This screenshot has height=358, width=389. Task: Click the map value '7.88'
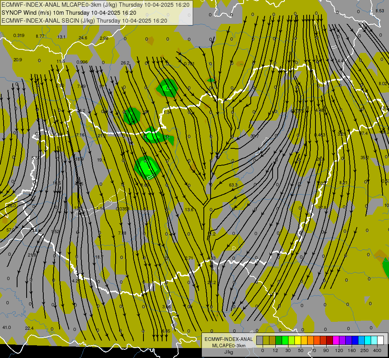pyautogui.click(x=122, y=233)
